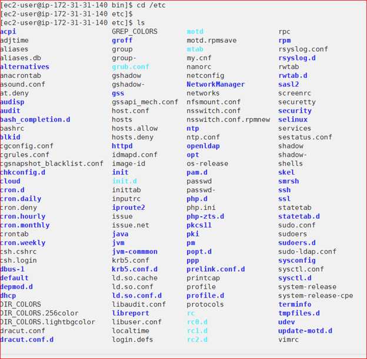Select php.ini file name
The image size is (367, 359).
coord(201,208)
